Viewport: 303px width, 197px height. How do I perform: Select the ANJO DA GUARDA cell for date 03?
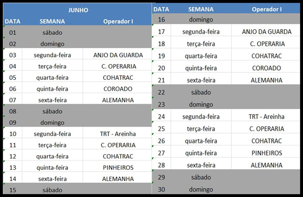117,55
